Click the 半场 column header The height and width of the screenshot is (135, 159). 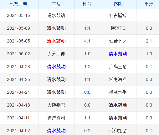point(149,4)
